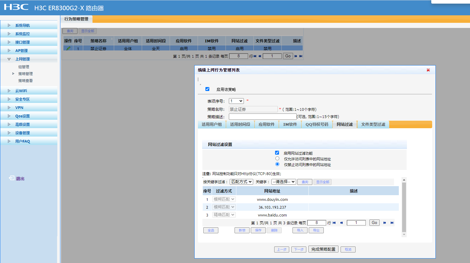This screenshot has height=263, width=470.
Task: Click the logout icon in sidebar
Action: pos(11,178)
